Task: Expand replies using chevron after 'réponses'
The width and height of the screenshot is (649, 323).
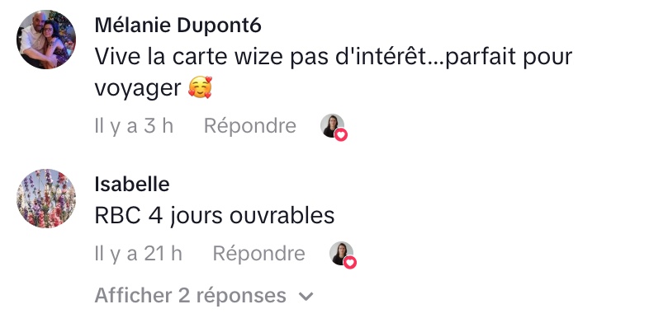Action: pyautogui.click(x=306, y=296)
